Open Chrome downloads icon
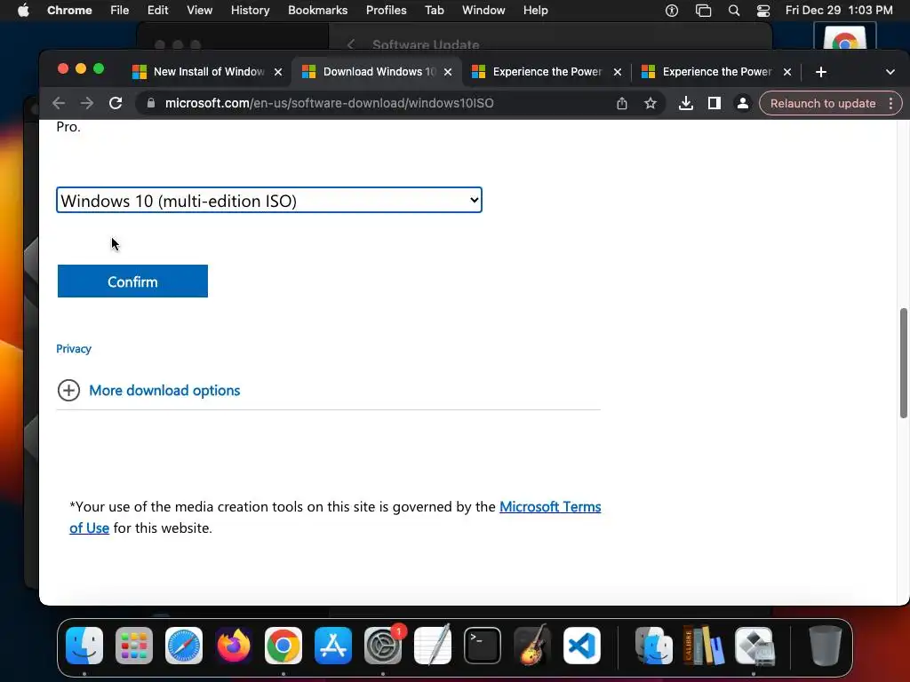 (x=685, y=103)
